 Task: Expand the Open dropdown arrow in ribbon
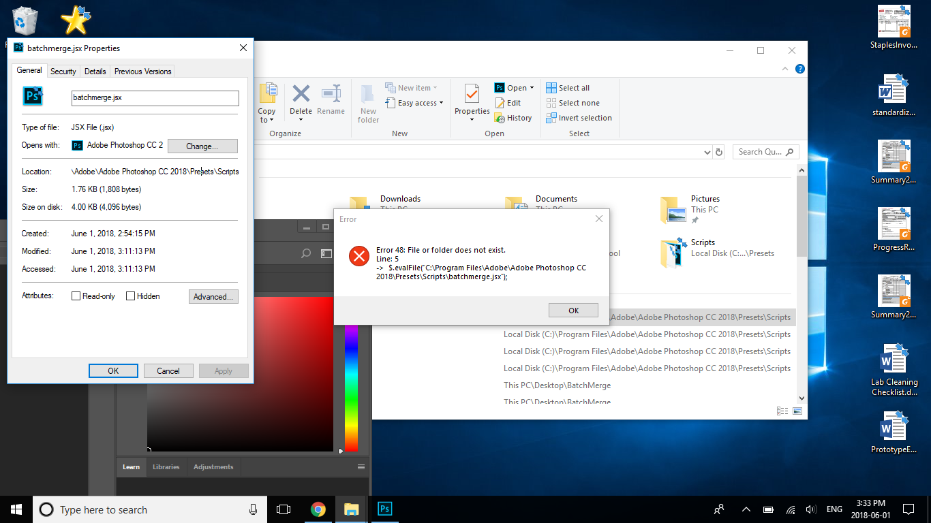532,88
